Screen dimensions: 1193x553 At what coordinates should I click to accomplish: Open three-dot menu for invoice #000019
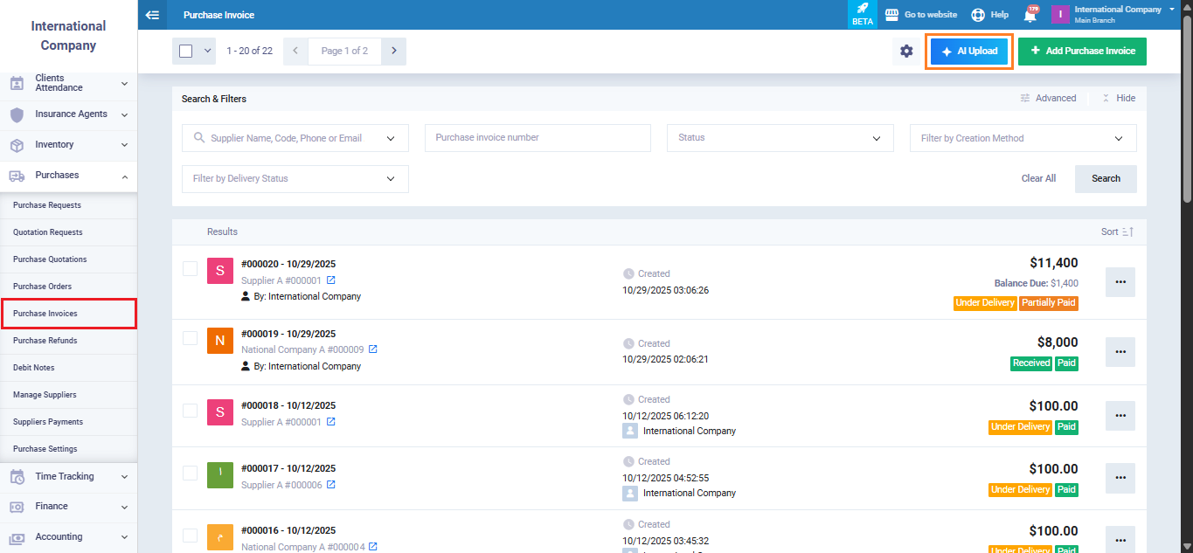point(1120,352)
